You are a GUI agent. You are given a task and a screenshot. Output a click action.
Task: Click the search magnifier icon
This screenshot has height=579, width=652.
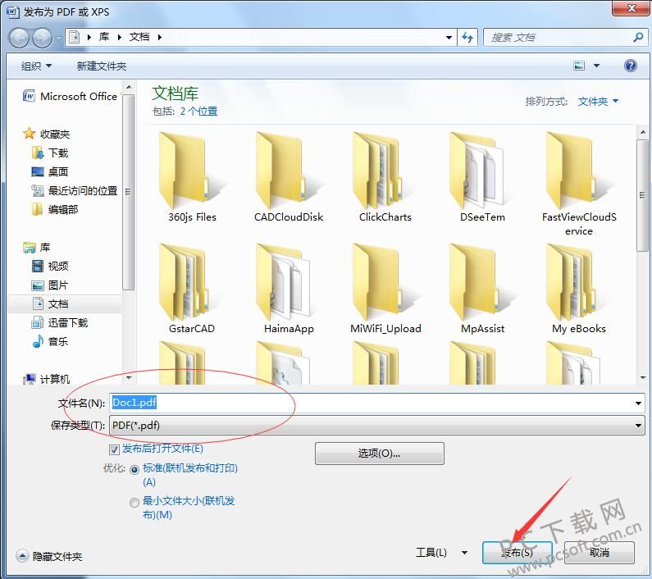[638, 38]
